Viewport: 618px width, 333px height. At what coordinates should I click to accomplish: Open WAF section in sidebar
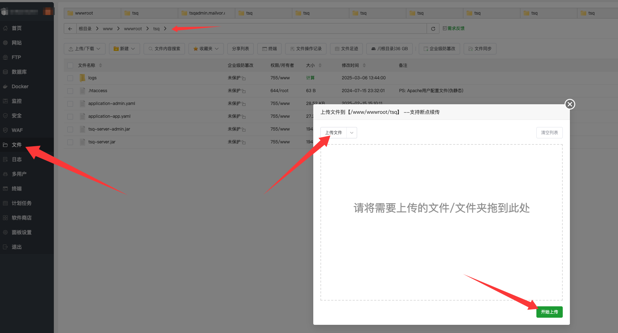coord(17,130)
